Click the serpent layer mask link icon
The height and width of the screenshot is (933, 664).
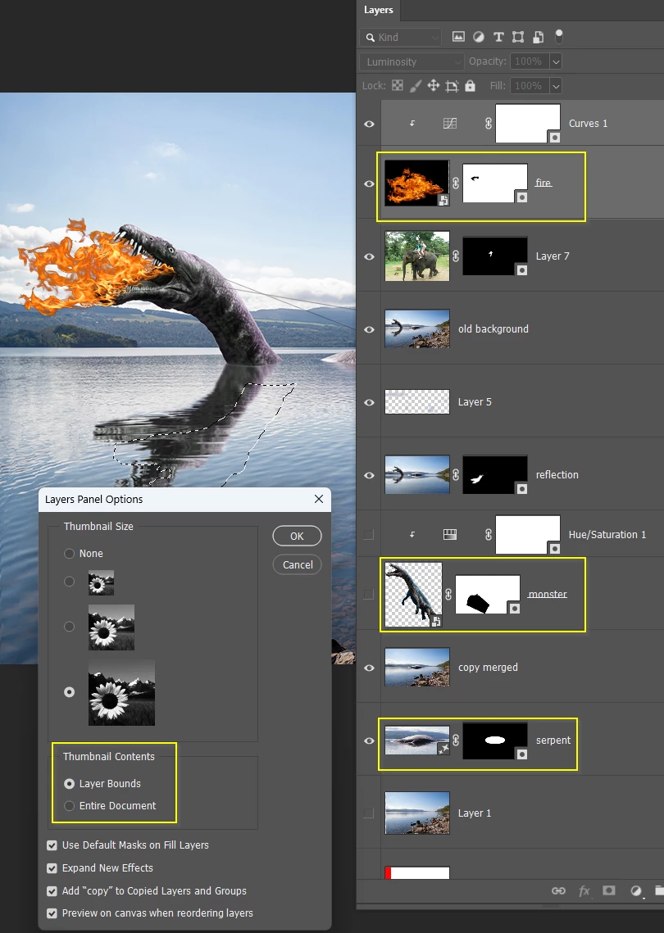pyautogui.click(x=456, y=741)
